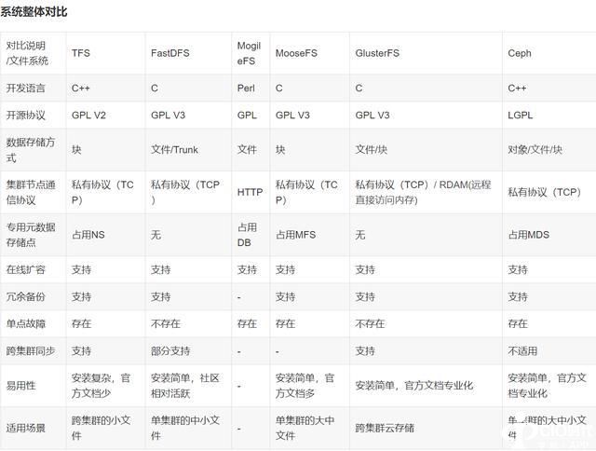
Task: Select the "开发语言" row label
Action: coord(25,89)
